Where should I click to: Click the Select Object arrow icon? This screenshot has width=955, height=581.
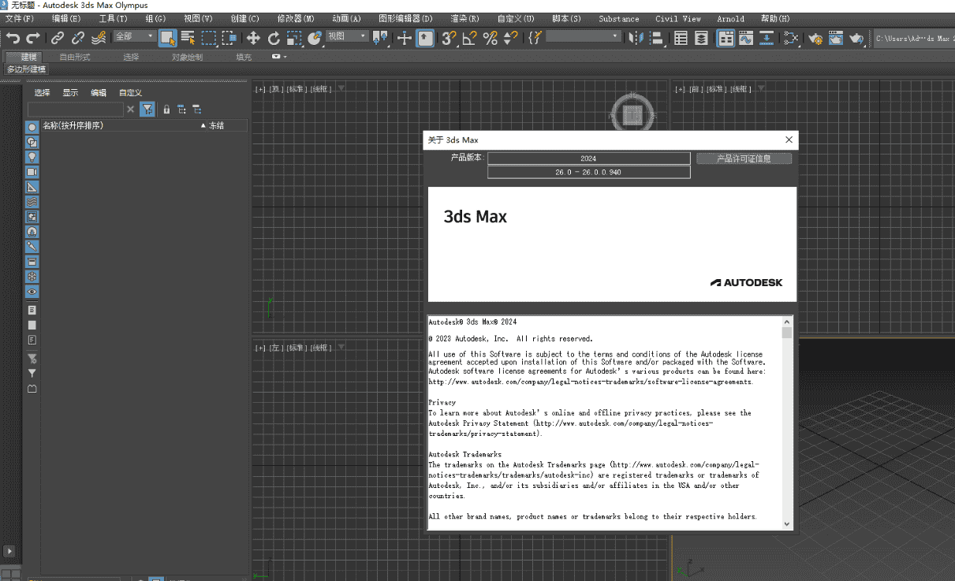pos(167,37)
